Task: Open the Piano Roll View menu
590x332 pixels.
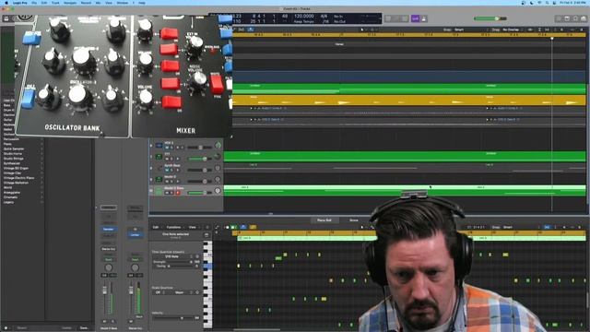Action: 193,228
